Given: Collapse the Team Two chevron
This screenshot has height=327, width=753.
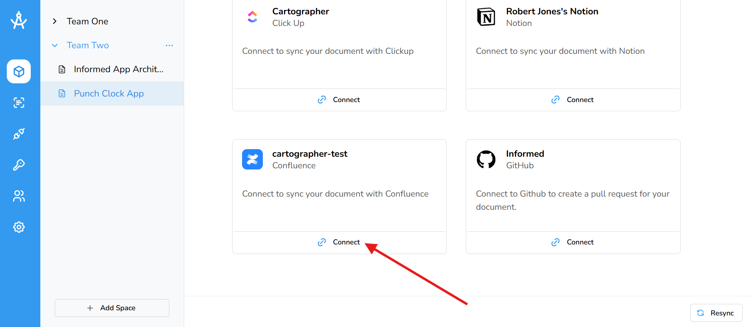Looking at the screenshot, I should coord(55,45).
